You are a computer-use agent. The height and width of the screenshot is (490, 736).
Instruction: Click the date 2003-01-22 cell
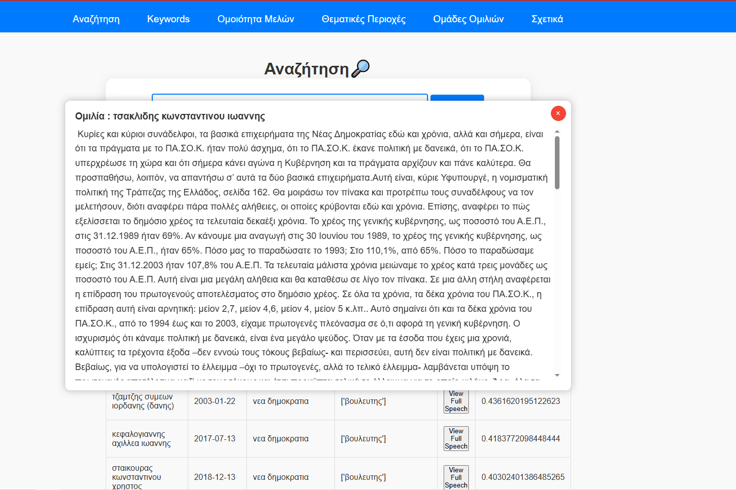point(215,401)
